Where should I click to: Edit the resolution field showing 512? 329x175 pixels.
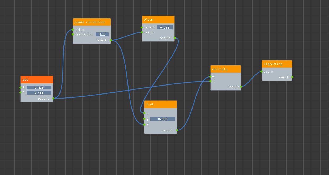click(x=102, y=35)
